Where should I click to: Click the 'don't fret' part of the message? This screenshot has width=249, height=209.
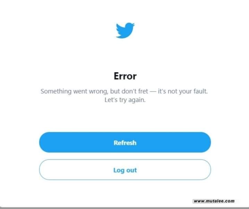pyautogui.click(x=135, y=91)
